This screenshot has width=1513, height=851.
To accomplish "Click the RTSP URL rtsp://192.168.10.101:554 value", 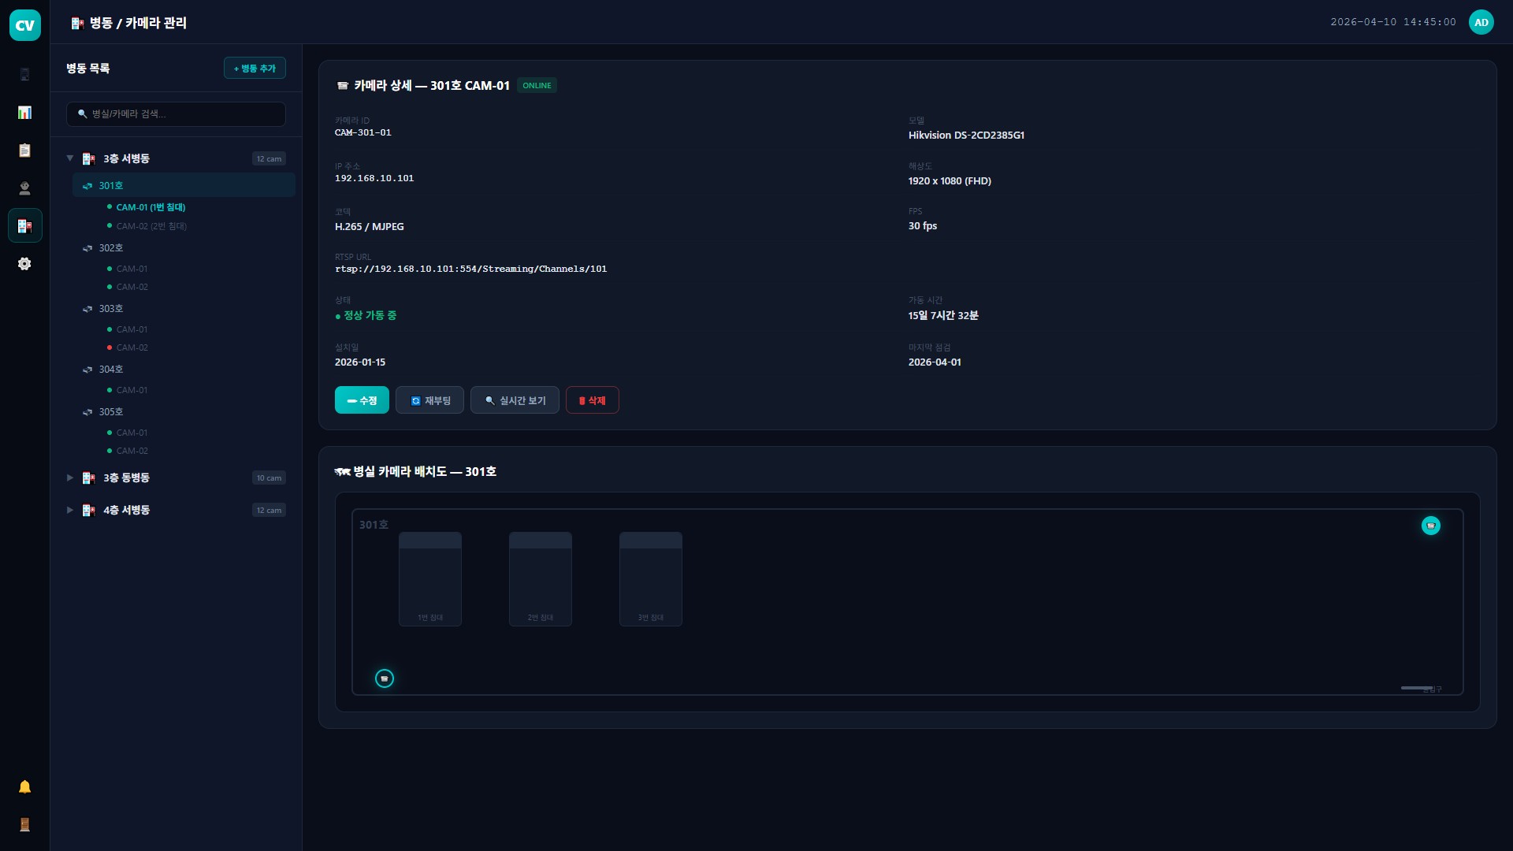I will 470,269.
